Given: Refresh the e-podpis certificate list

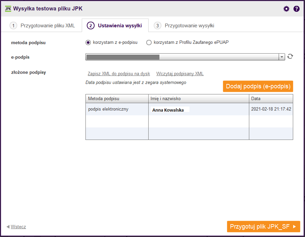Looking at the screenshot, I should pyautogui.click(x=290, y=57).
